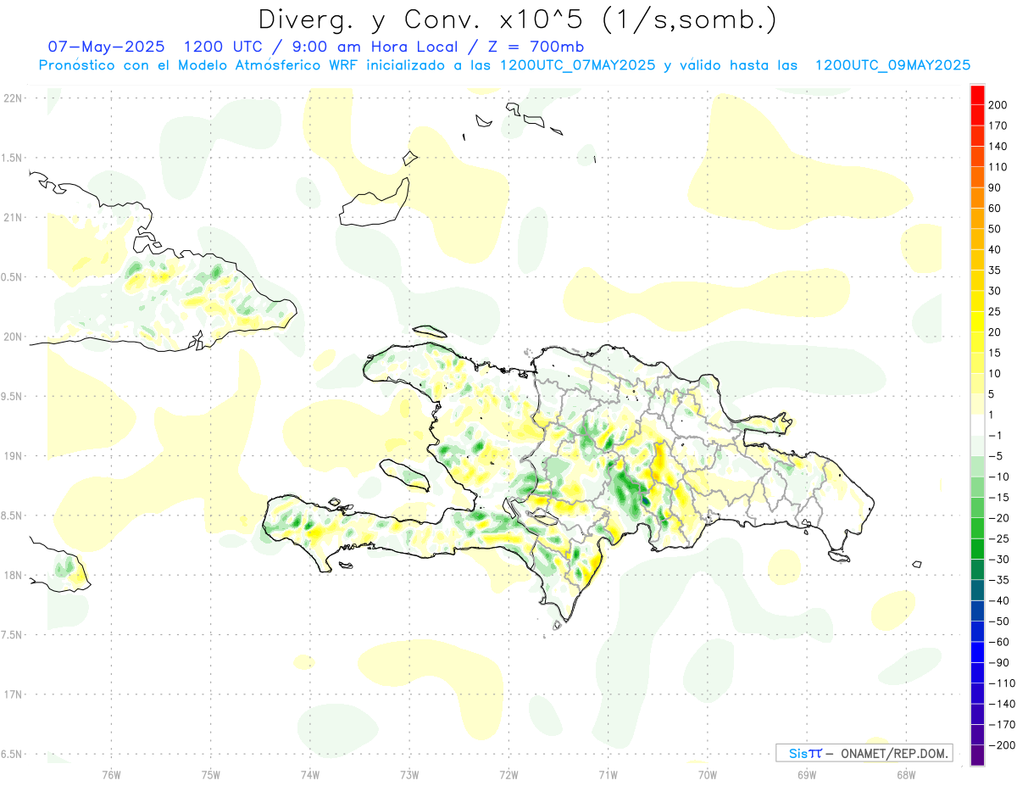Click the '6.5N' latitude label
The image size is (1017, 786).
click(13, 754)
